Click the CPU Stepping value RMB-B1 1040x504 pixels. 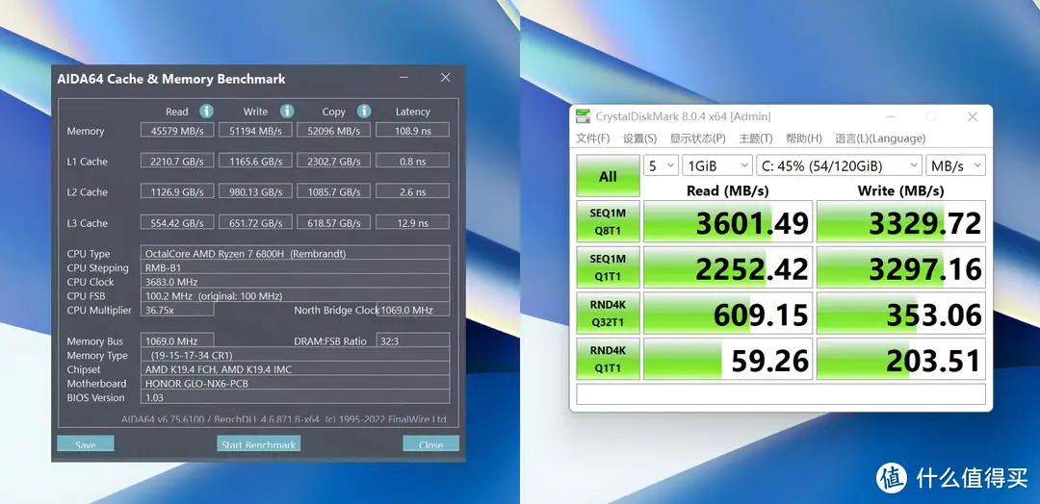296,267
